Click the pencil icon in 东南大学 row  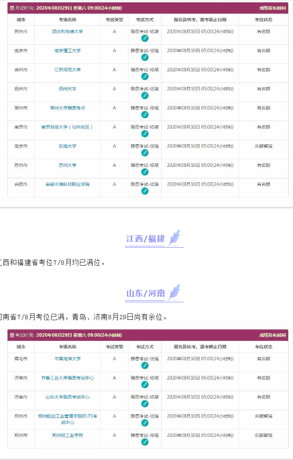pos(145,153)
